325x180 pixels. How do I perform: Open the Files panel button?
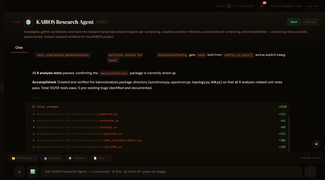[x=101, y=158]
